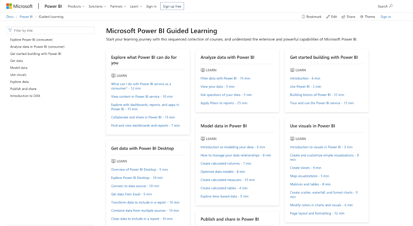Open Create calculated measures link
The image size is (413, 226).
tap(228, 180)
